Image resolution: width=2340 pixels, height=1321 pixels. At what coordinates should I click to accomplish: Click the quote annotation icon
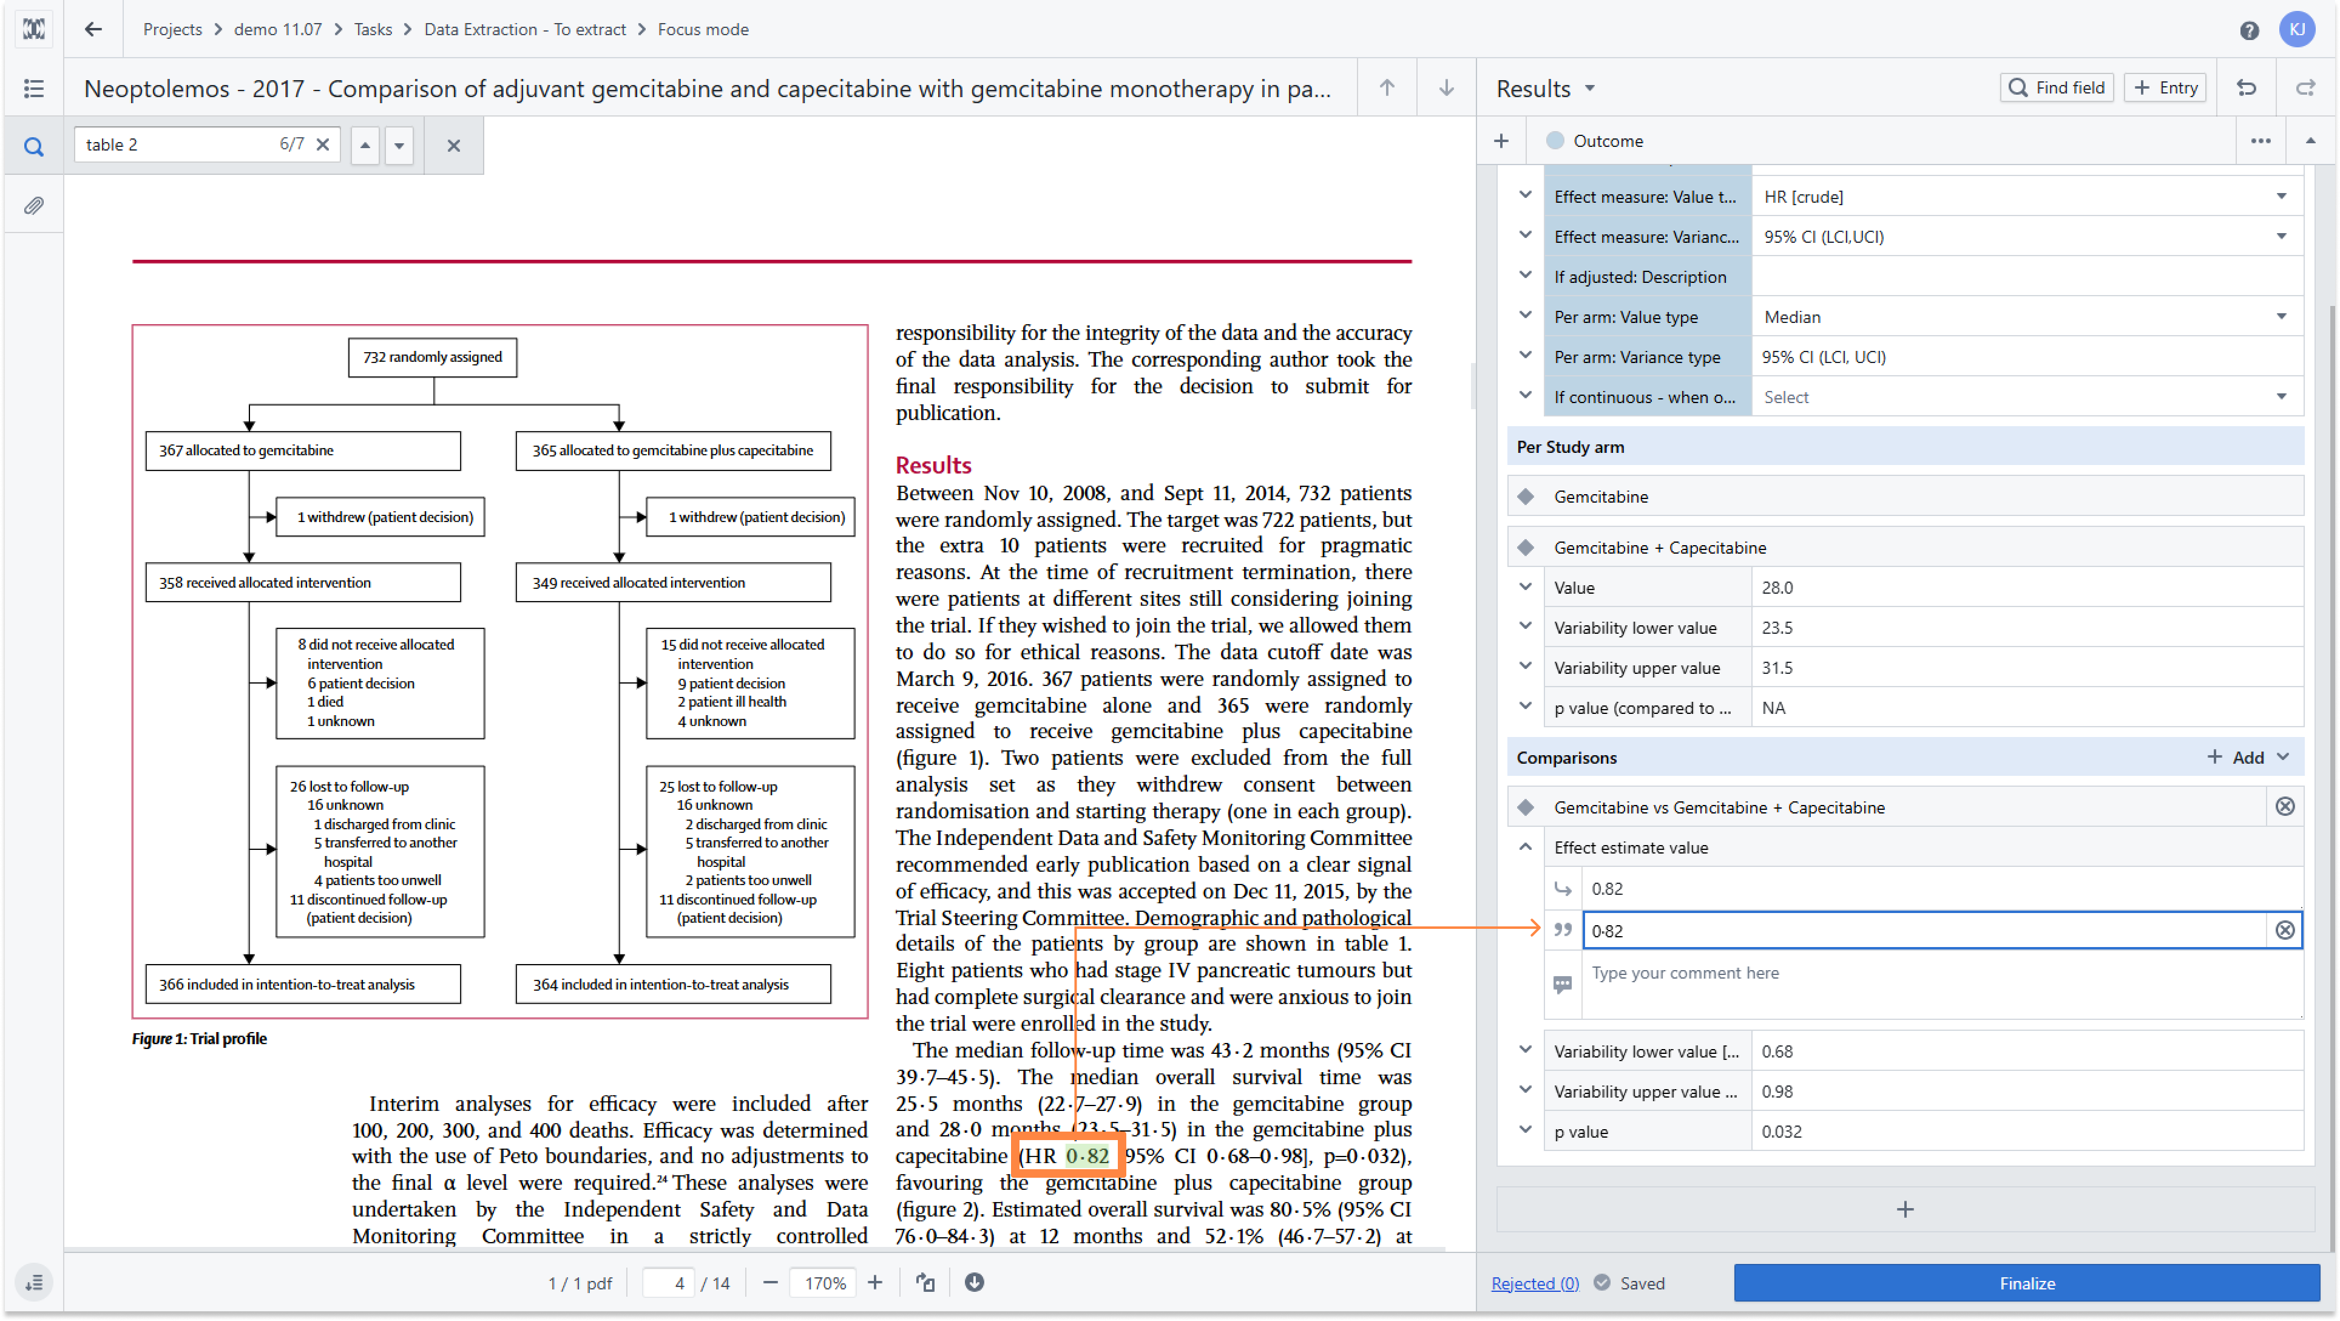[1563, 930]
